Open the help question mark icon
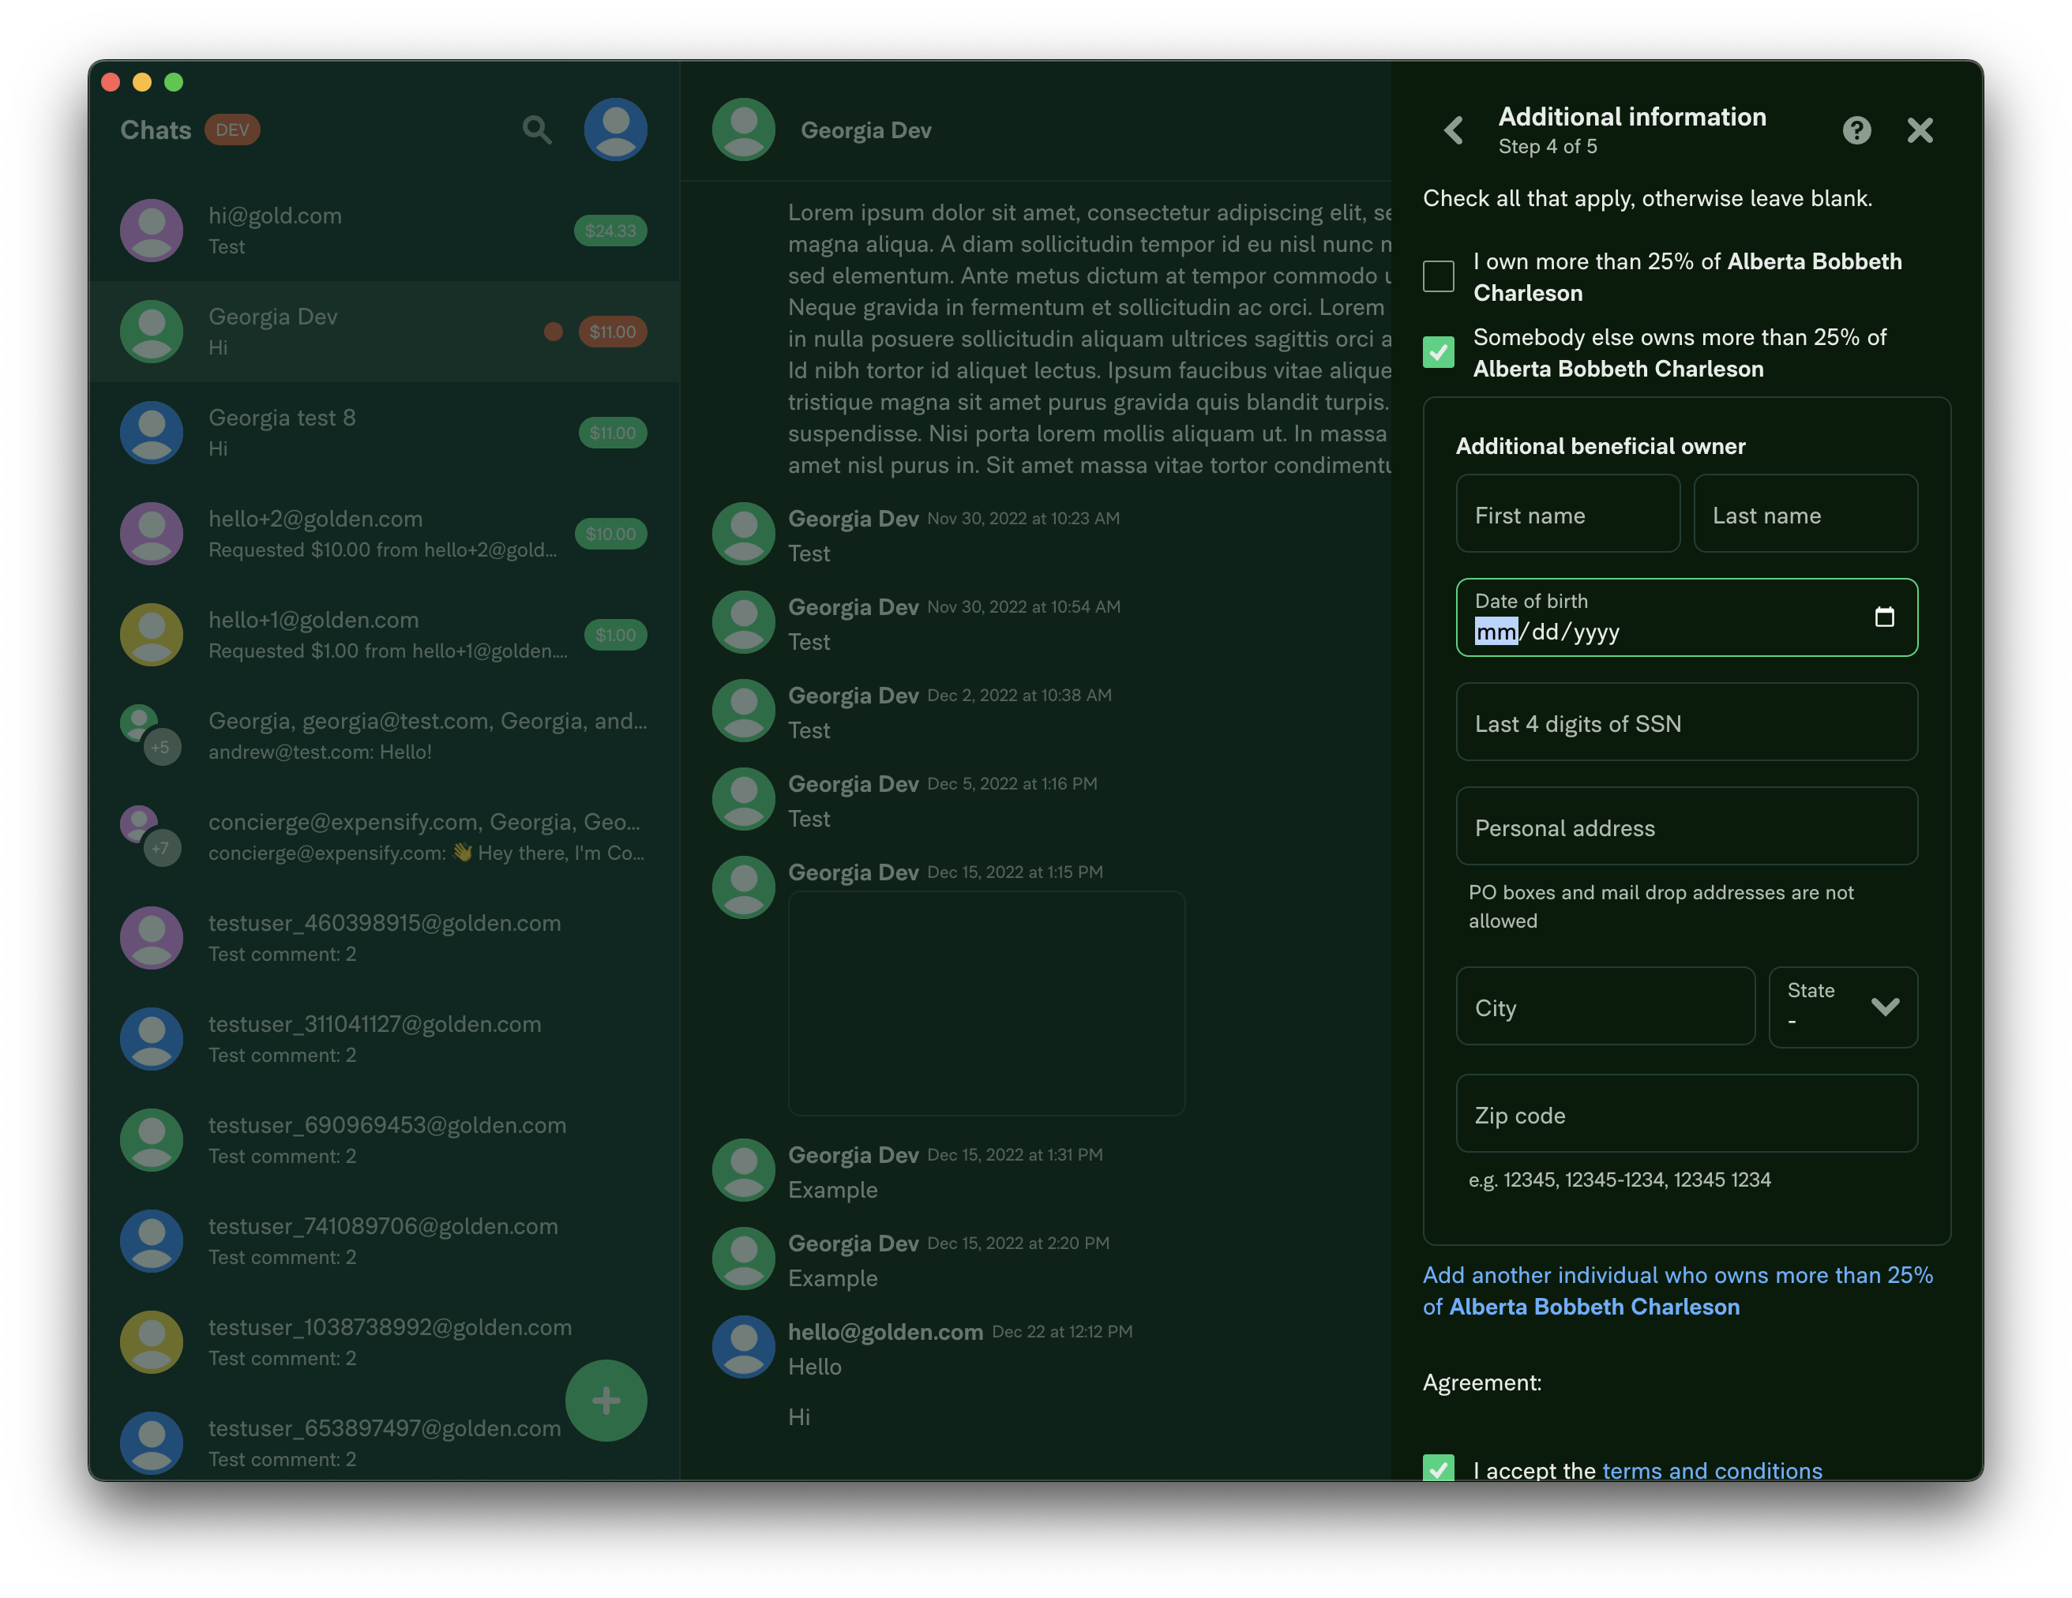 pyautogui.click(x=1856, y=130)
